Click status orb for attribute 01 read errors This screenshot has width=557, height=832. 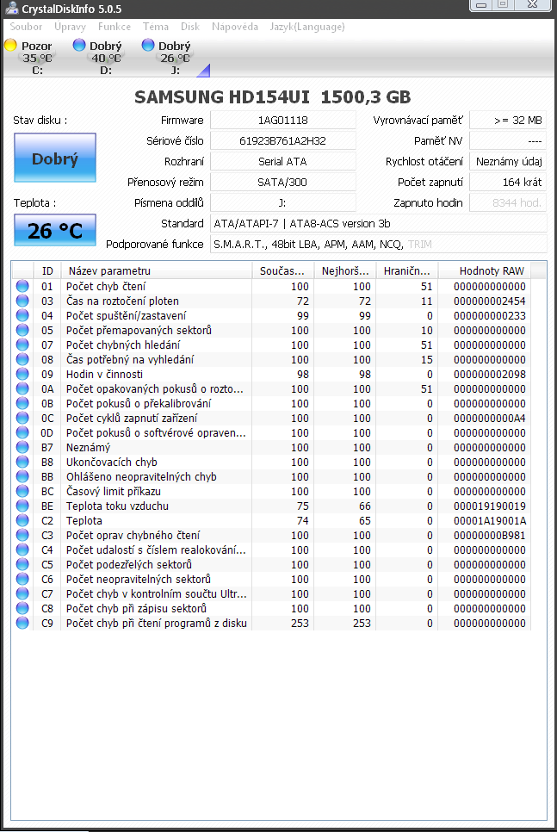point(22,286)
